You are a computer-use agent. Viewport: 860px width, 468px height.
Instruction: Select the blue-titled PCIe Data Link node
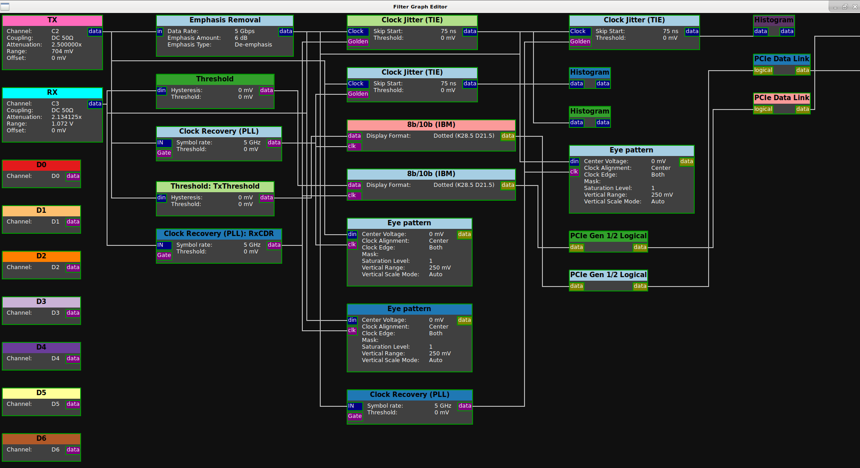tap(782, 59)
